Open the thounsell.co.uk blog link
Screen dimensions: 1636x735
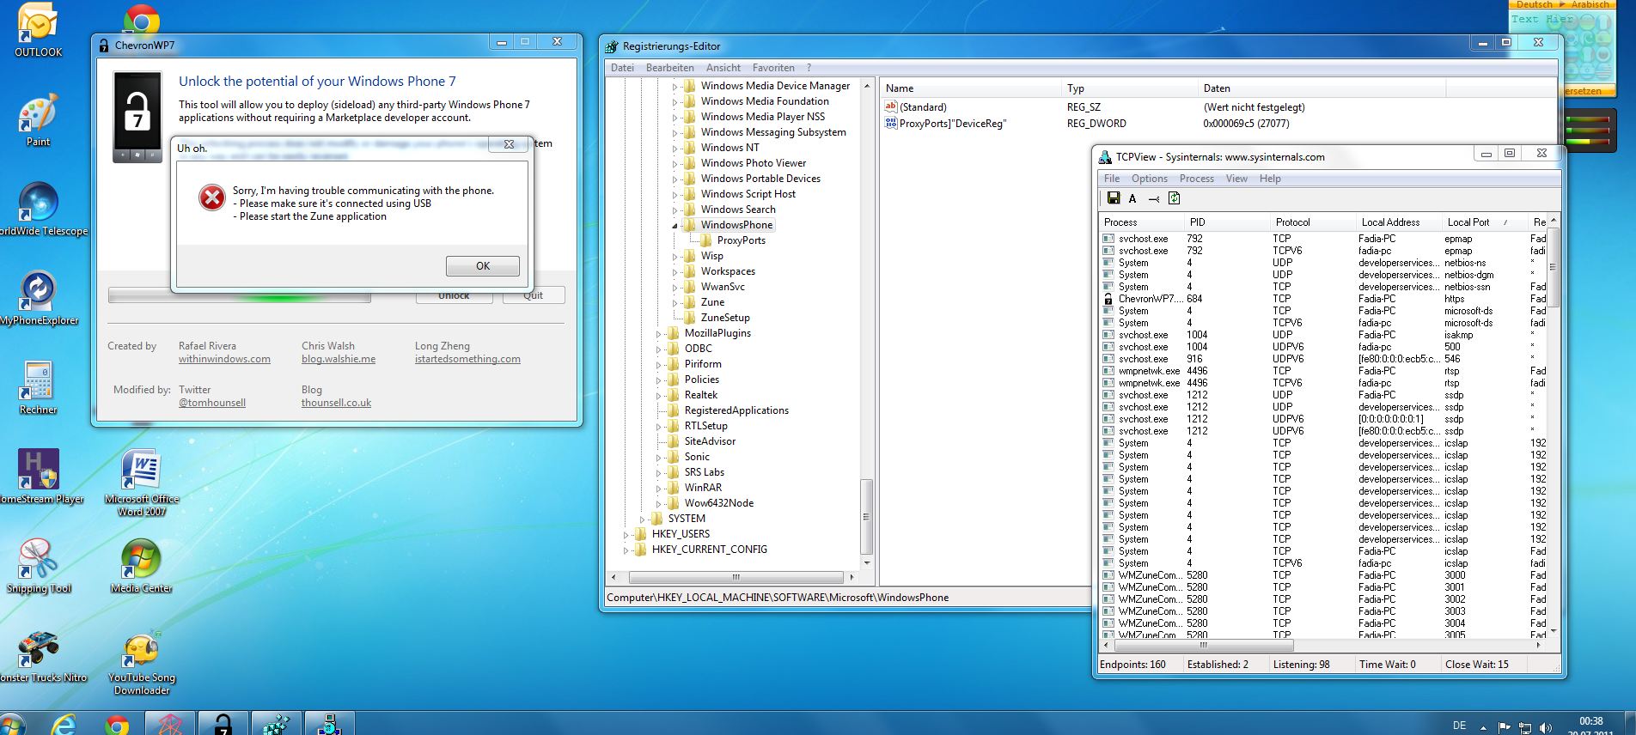pos(336,403)
